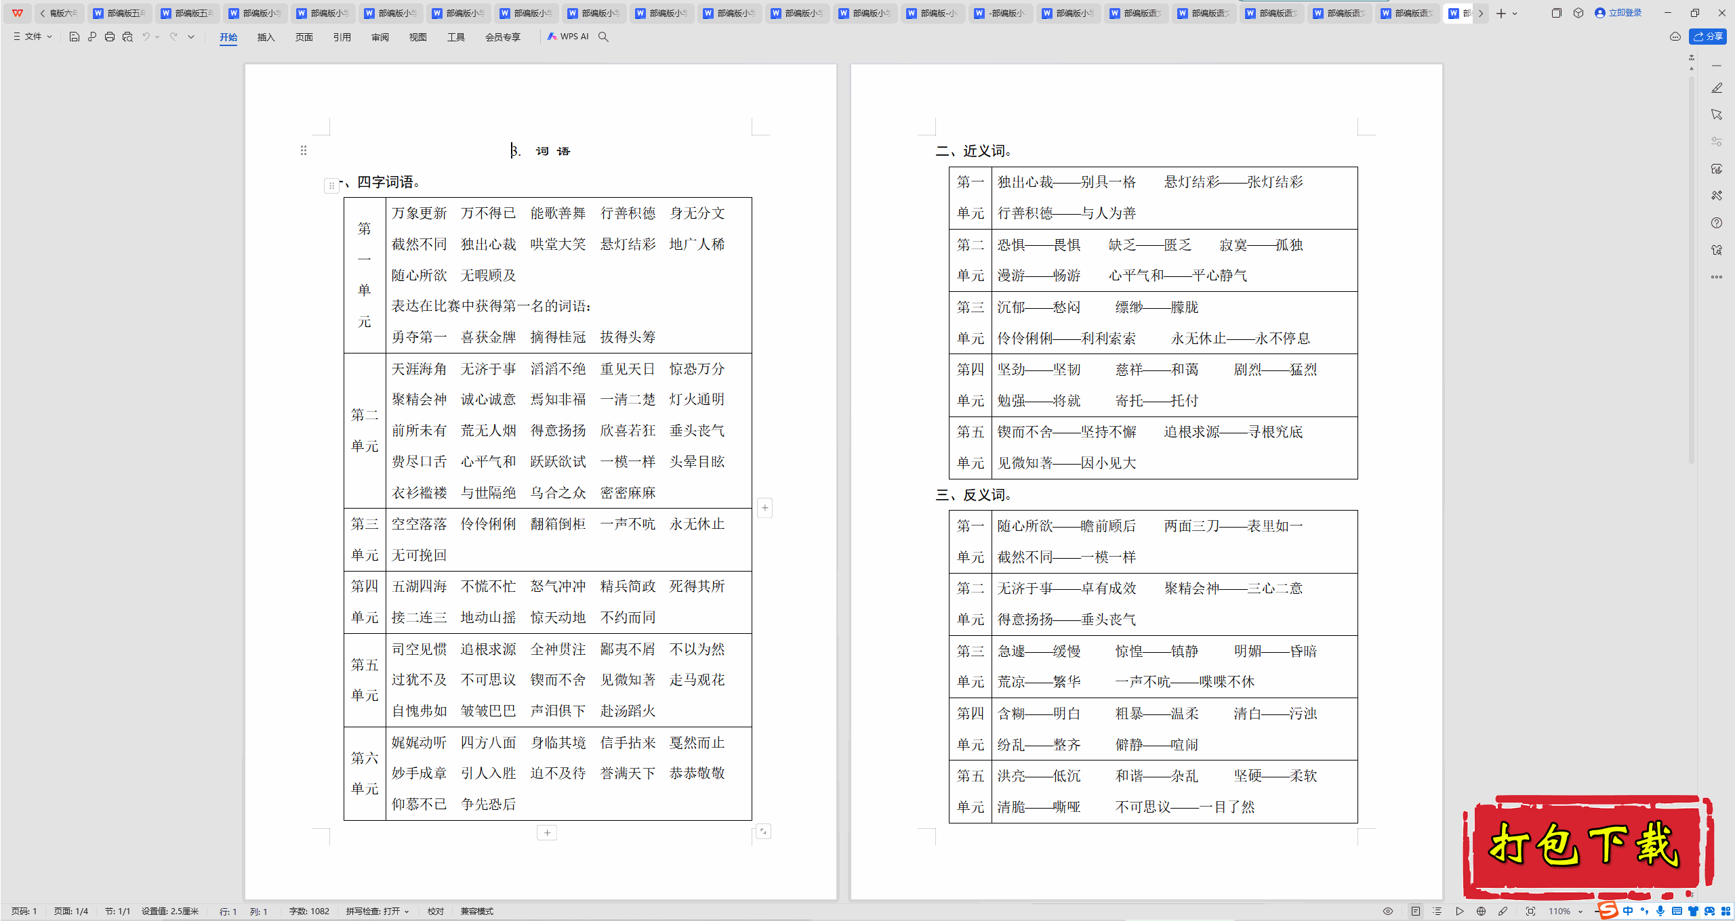This screenshot has width=1735, height=921.
Task: Open the new tab dropdown arrow
Action: tap(1515, 13)
